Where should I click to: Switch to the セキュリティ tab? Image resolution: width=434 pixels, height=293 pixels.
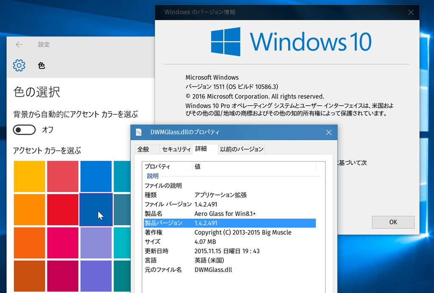pos(176,149)
